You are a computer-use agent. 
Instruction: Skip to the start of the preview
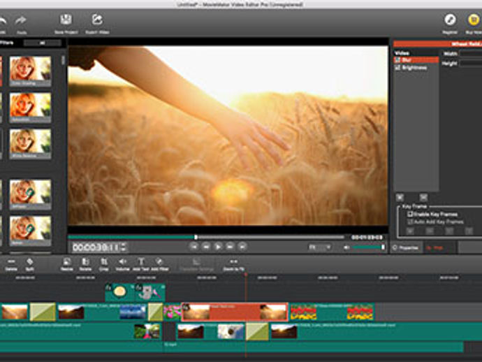coord(193,247)
